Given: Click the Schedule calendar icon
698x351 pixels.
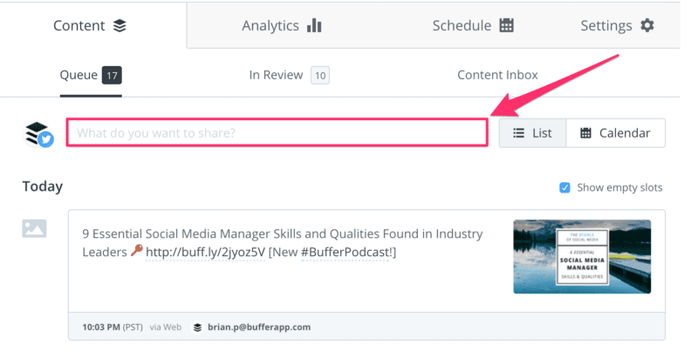Looking at the screenshot, I should pos(507,25).
